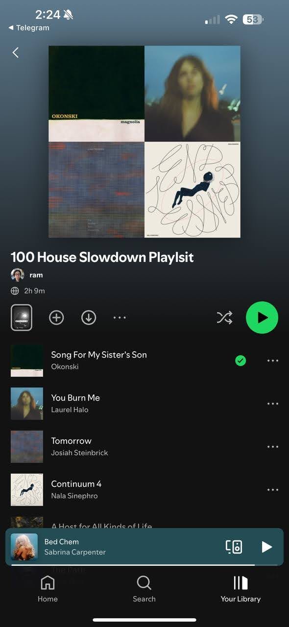Screen dimensions: 289x627
Task: Open options menu for the Tomorrow track
Action: pos(273,447)
